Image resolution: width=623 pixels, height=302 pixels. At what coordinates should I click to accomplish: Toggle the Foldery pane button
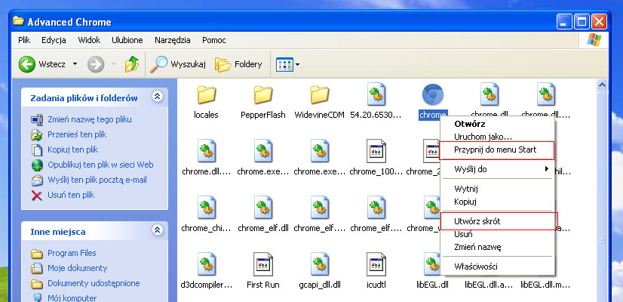pos(238,64)
